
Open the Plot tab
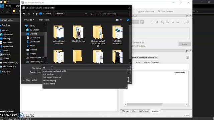pyautogui.click(x=134, y=111)
